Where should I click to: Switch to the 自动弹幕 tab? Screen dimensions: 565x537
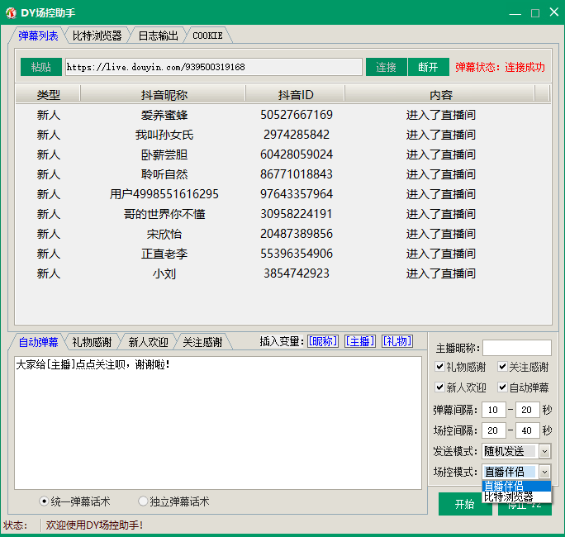pyautogui.click(x=38, y=342)
